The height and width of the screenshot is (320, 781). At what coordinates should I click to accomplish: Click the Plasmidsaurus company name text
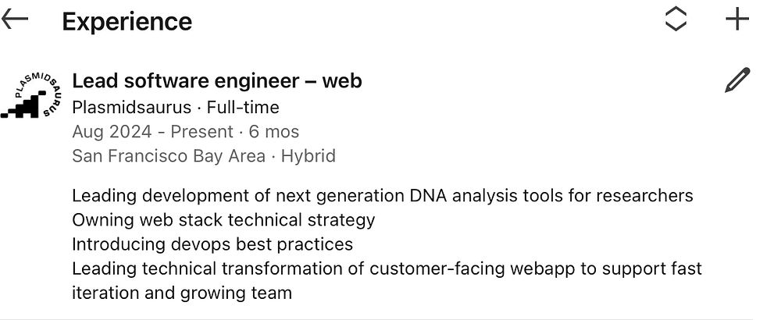pyautogui.click(x=131, y=107)
